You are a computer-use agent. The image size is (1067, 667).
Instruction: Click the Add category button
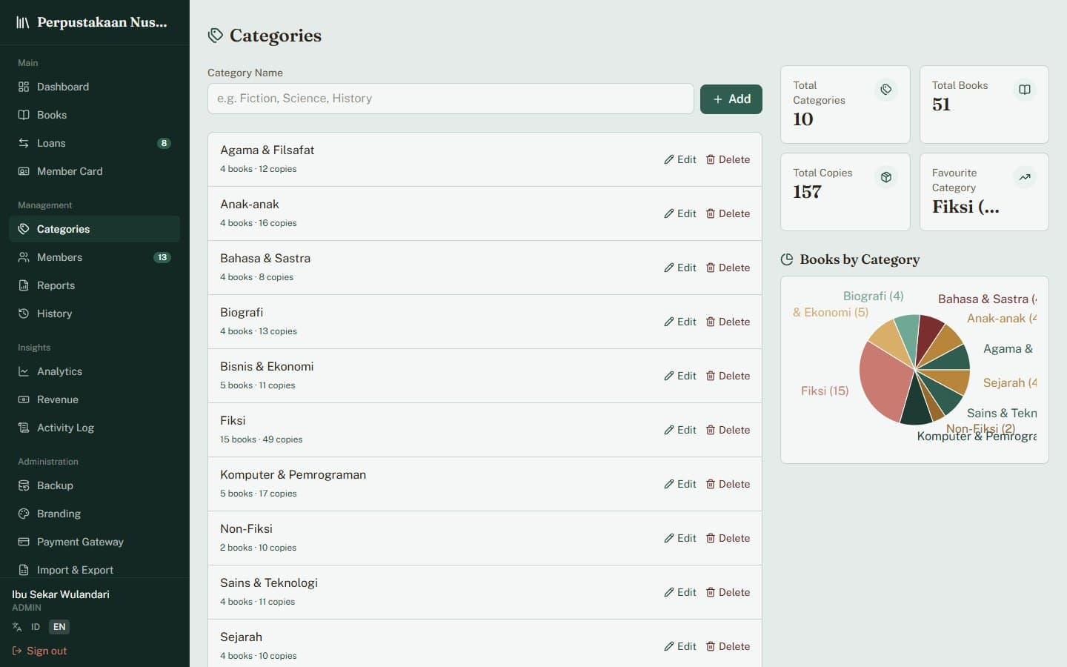(731, 99)
